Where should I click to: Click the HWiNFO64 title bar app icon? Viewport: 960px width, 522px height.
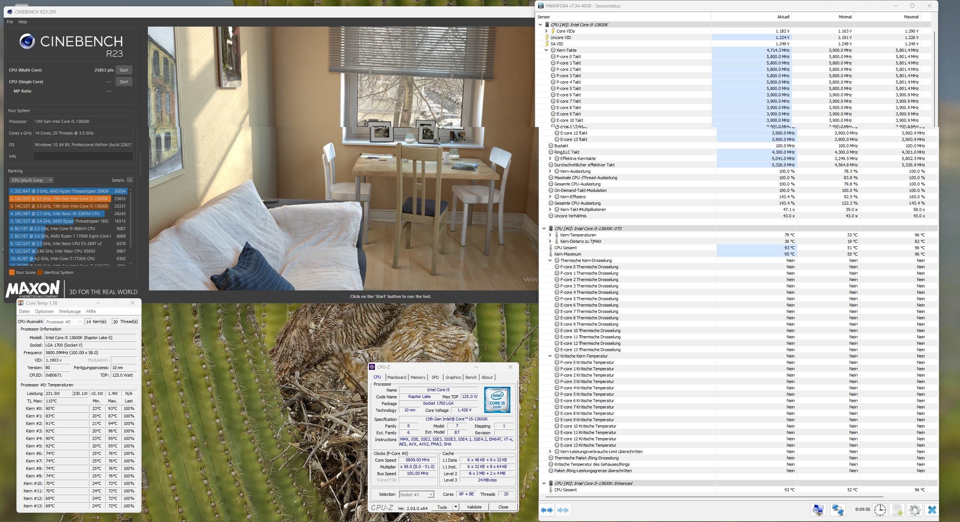pyautogui.click(x=541, y=6)
